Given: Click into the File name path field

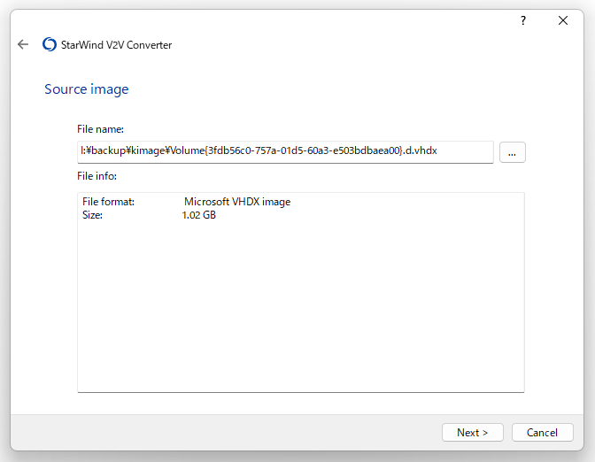Looking at the screenshot, I should click(285, 152).
